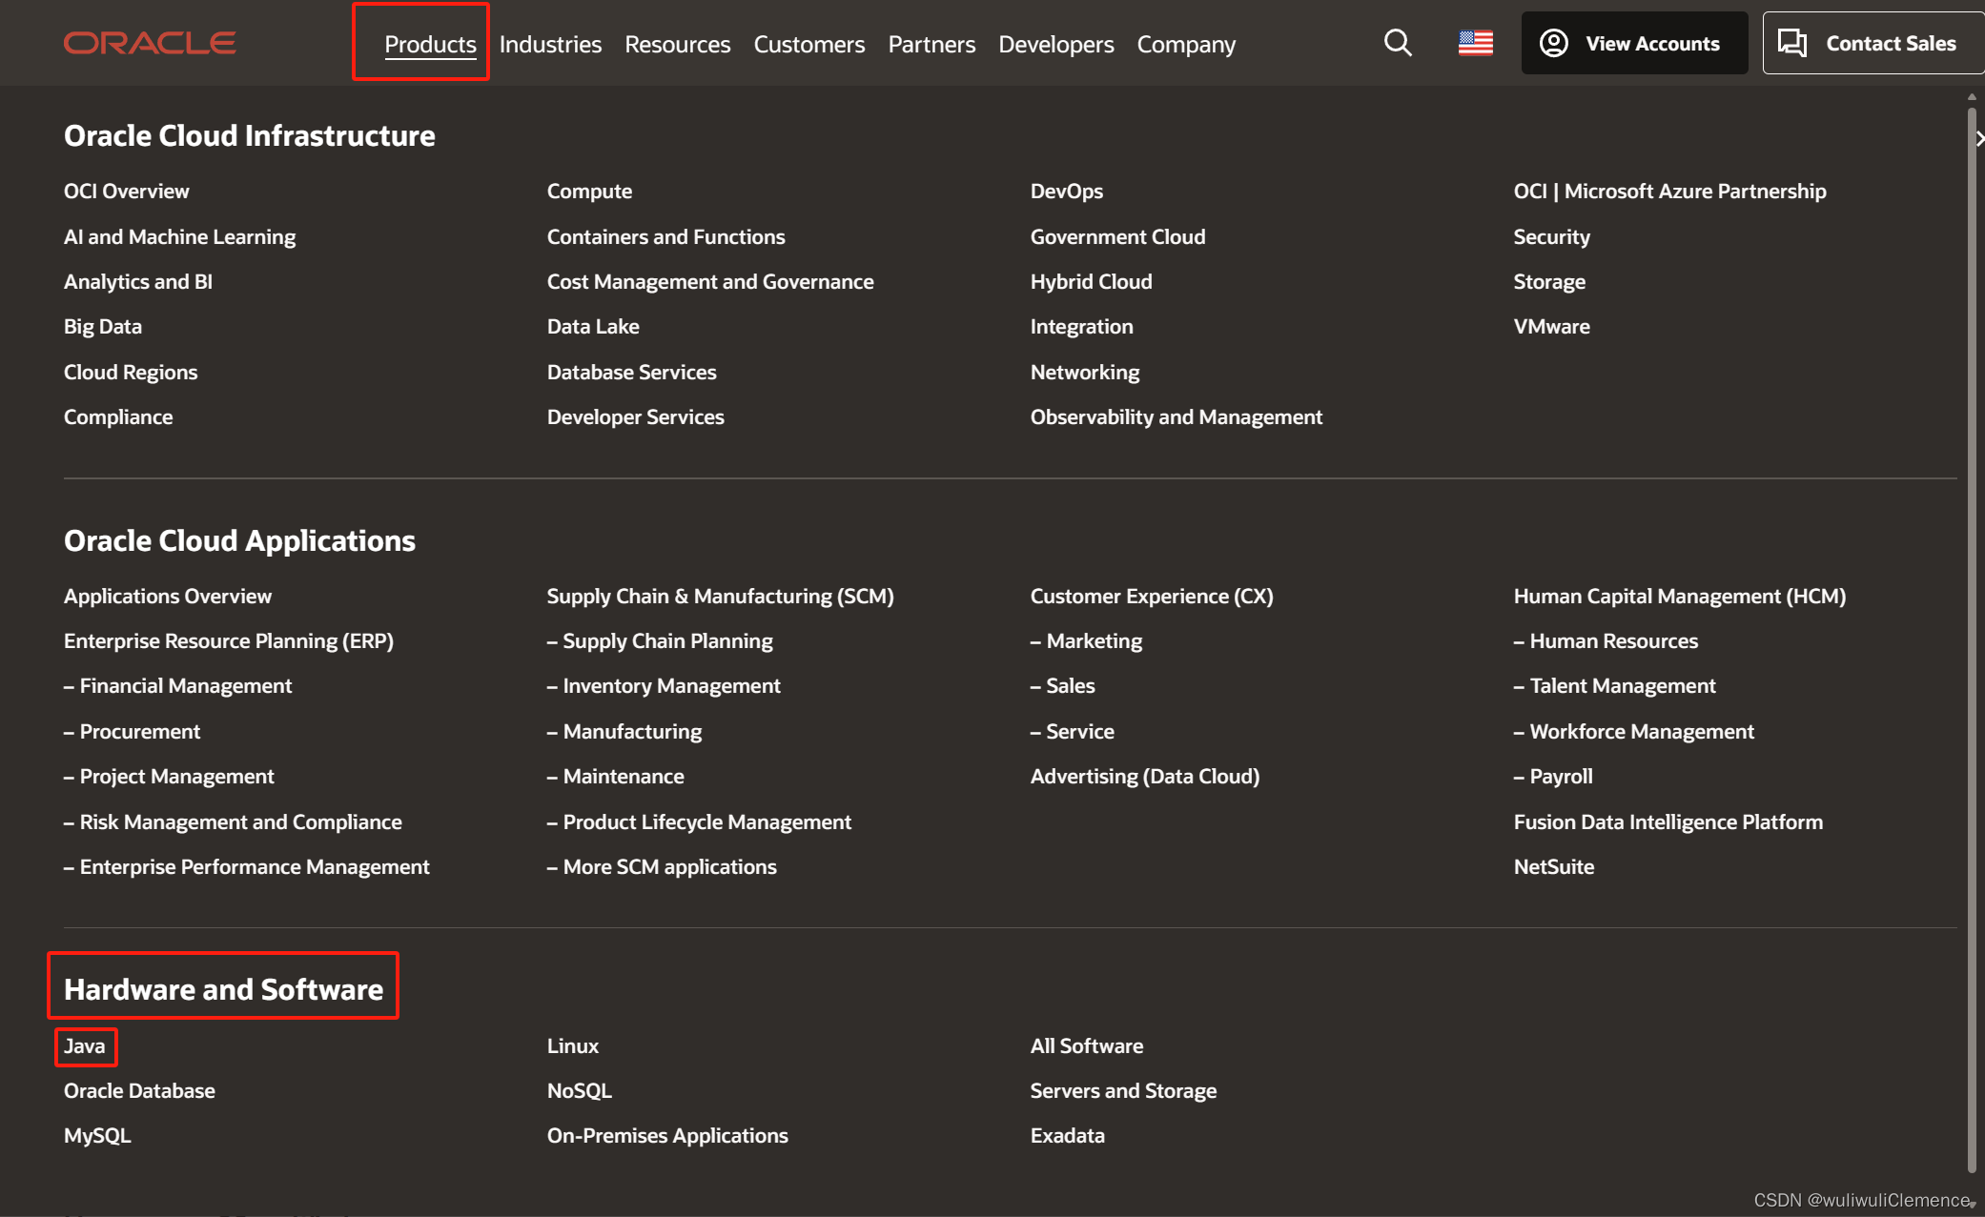This screenshot has width=1985, height=1217.
Task: Open Containers and Functions
Action: [x=665, y=236]
